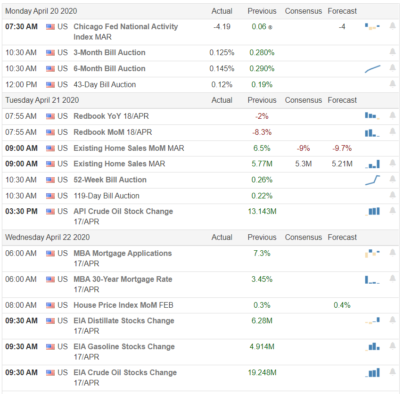The image size is (403, 394).
Task: Click the revised previous value 0.06 marker
Action: [x=270, y=27]
